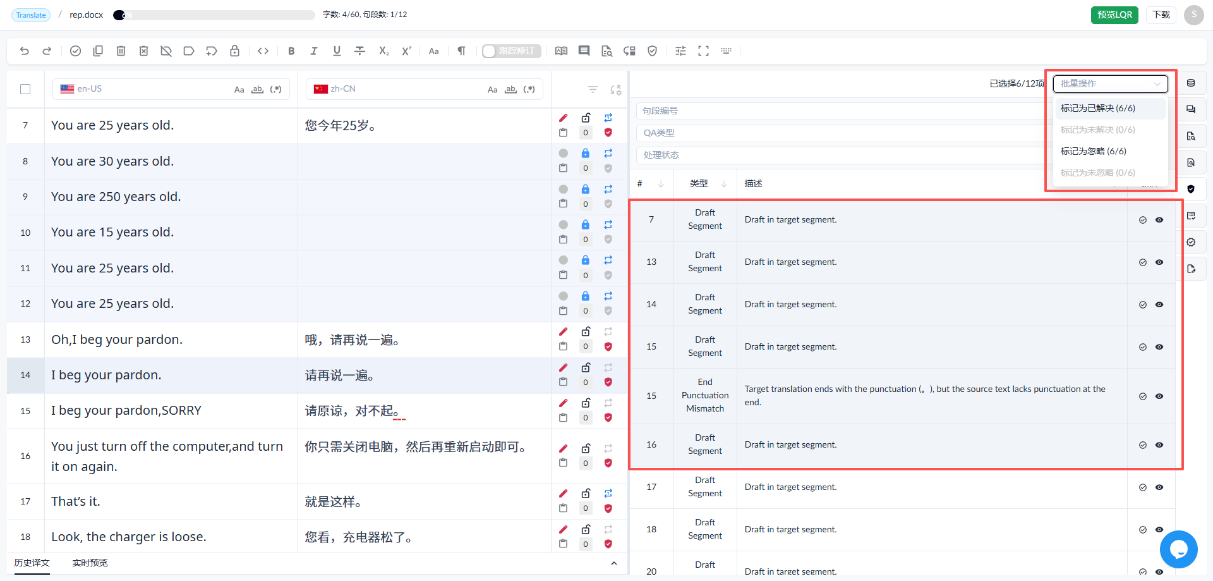The height and width of the screenshot is (581, 1213).
Task: Open the 批量操作 batch operations dropdown
Action: (x=1110, y=83)
